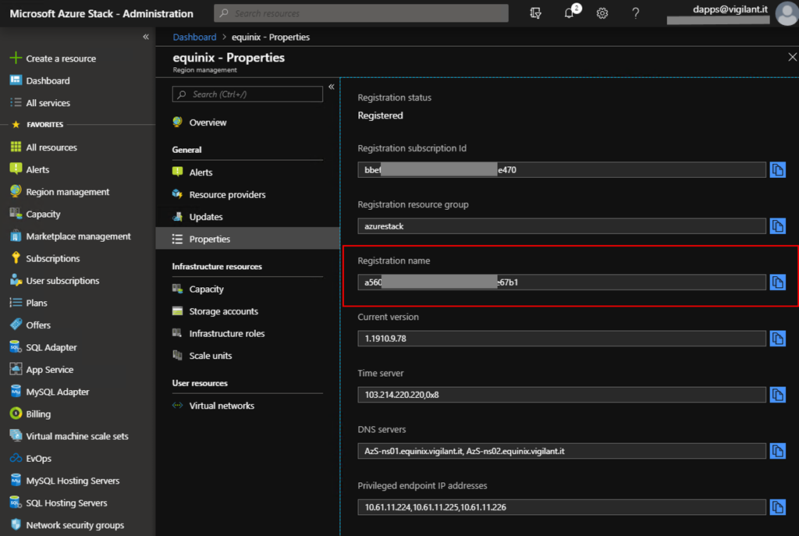
Task: Close the equinix Properties blade
Action: point(793,58)
